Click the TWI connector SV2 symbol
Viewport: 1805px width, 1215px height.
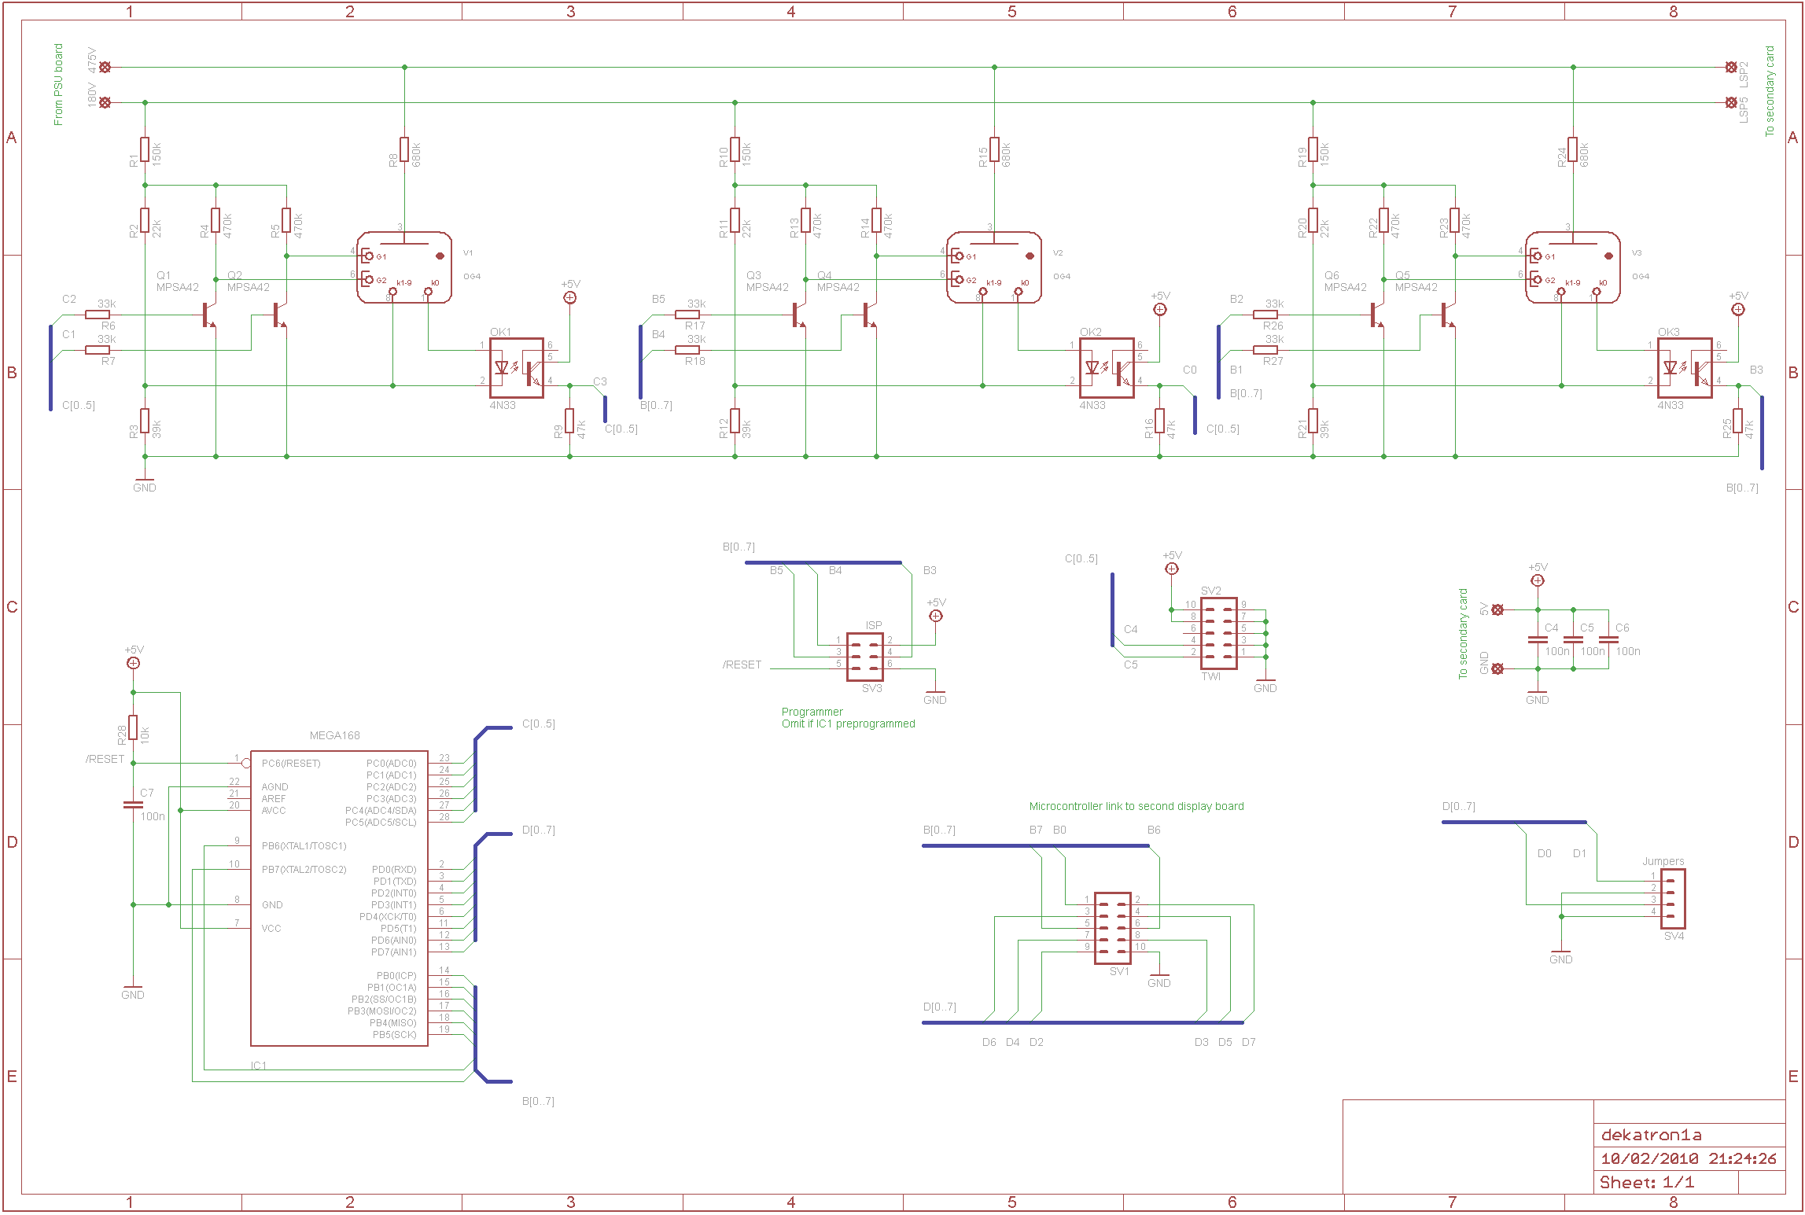[x=1218, y=633]
